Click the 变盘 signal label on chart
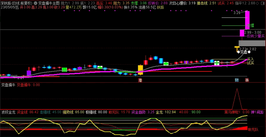This screenshot has height=137, width=266. coord(244,52)
